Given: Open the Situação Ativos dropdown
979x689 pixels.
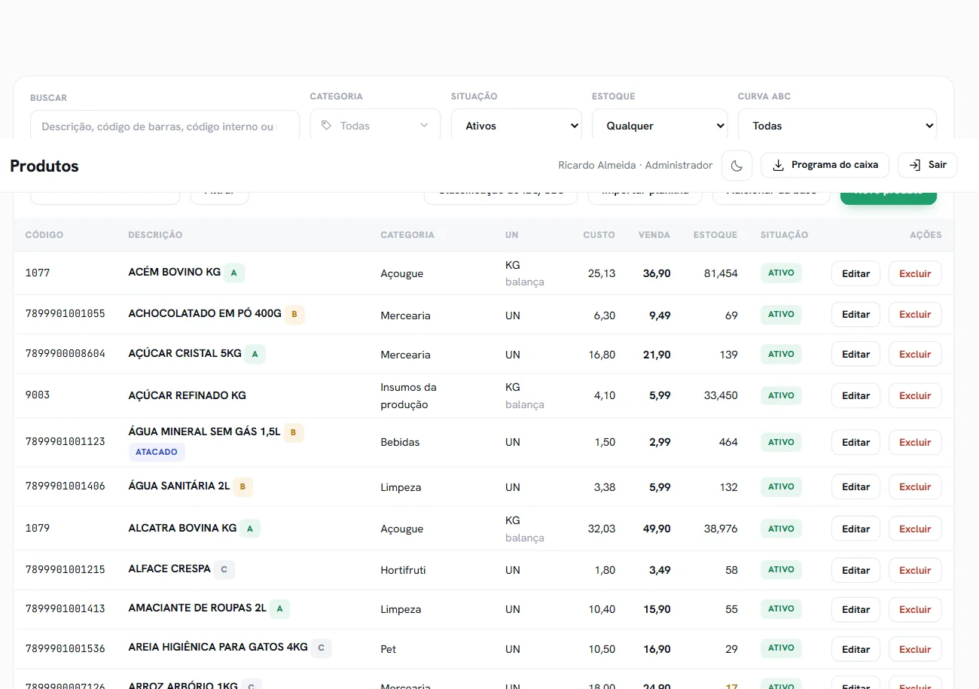Looking at the screenshot, I should [x=517, y=126].
